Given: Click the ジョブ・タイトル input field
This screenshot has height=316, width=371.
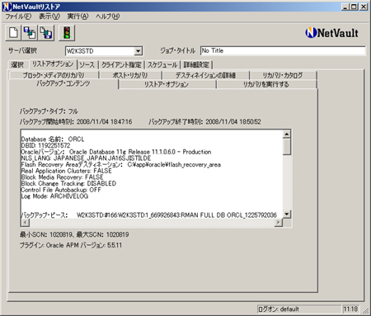Looking at the screenshot, I should pyautogui.click(x=283, y=51).
